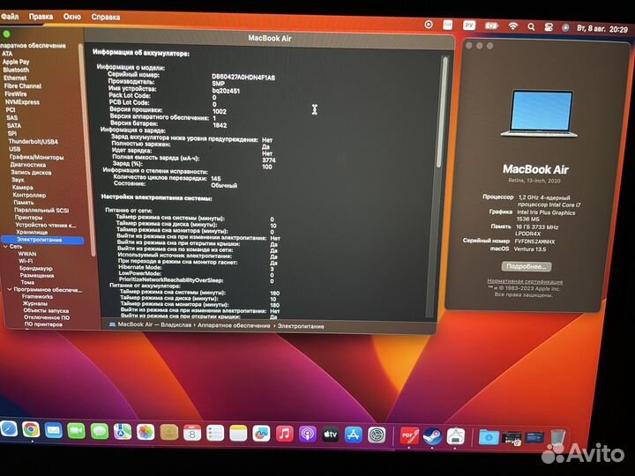The image size is (635, 476).
Task: Open Calendar icon showing 8
Action: point(192,433)
